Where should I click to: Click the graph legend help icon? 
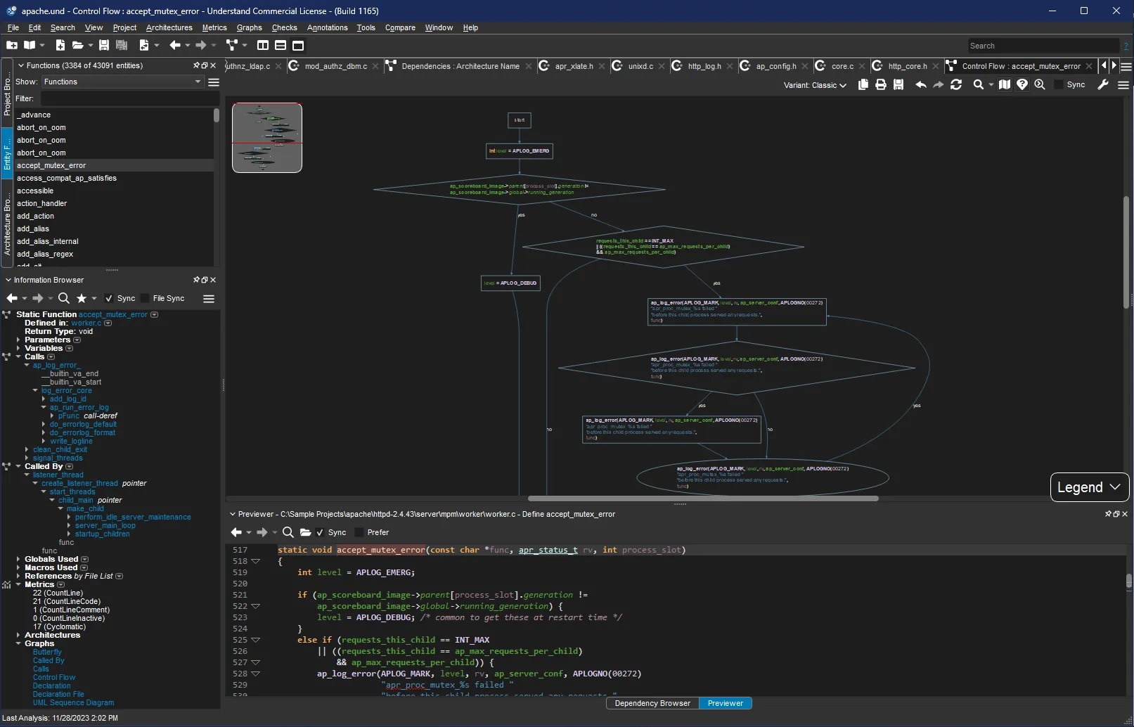pyautogui.click(x=1022, y=84)
